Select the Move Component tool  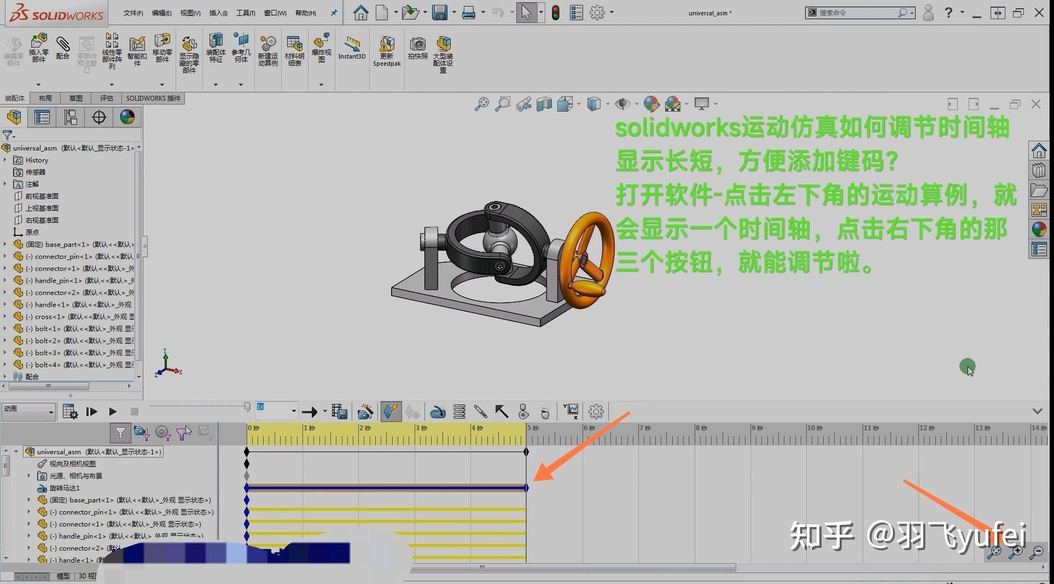click(x=162, y=48)
